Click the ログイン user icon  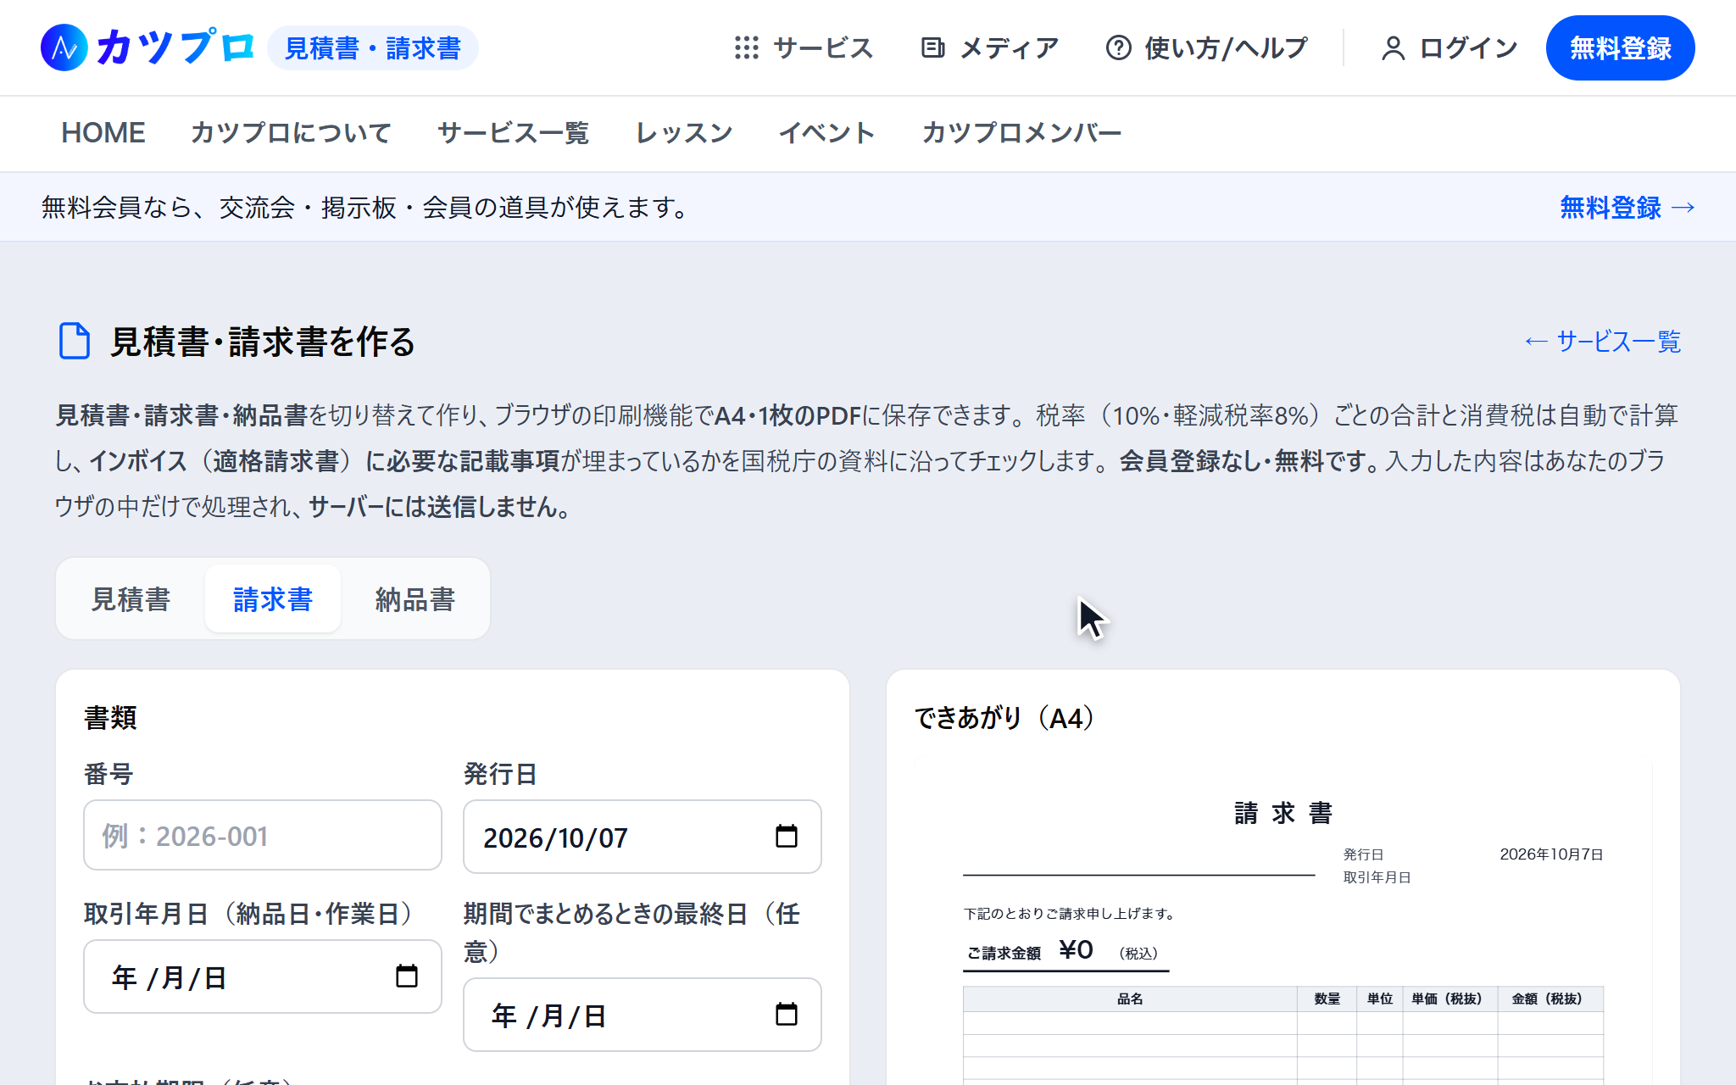click(x=1394, y=47)
